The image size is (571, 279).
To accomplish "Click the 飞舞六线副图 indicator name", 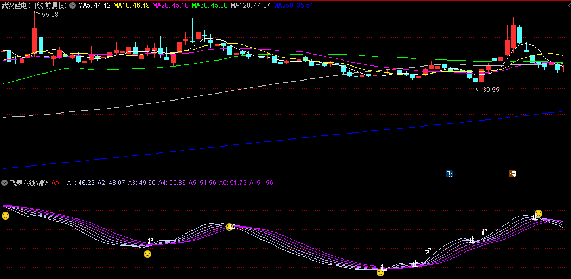I will (29, 183).
